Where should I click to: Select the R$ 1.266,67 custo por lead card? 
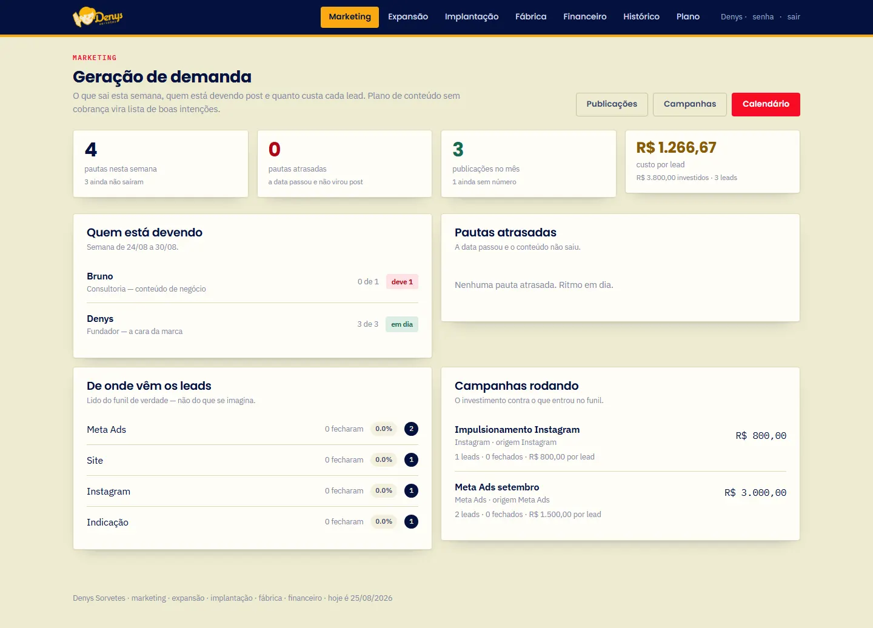pos(712,162)
